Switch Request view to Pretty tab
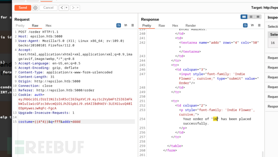The height and width of the screenshot is (157, 278). click(20, 25)
